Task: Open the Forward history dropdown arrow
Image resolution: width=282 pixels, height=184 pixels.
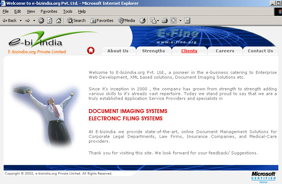Action: coord(34,20)
